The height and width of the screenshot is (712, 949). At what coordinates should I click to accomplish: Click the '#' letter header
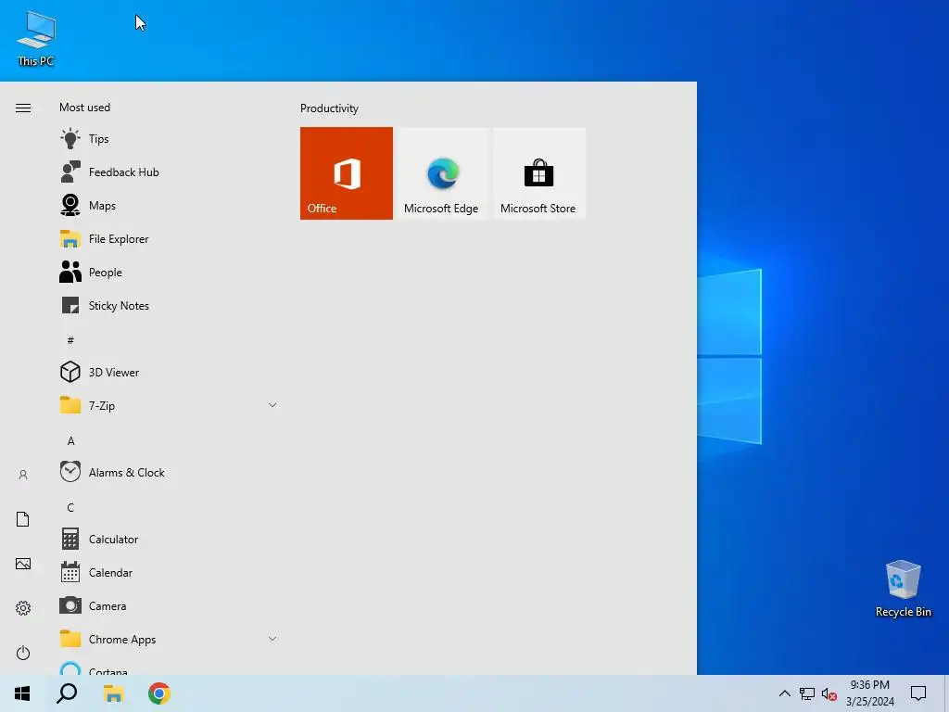click(70, 340)
